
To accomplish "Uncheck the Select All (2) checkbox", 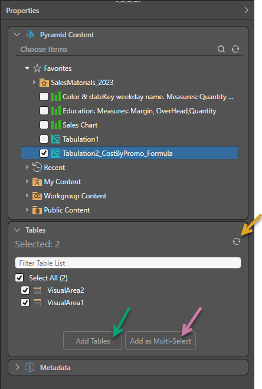I will pyautogui.click(x=19, y=277).
